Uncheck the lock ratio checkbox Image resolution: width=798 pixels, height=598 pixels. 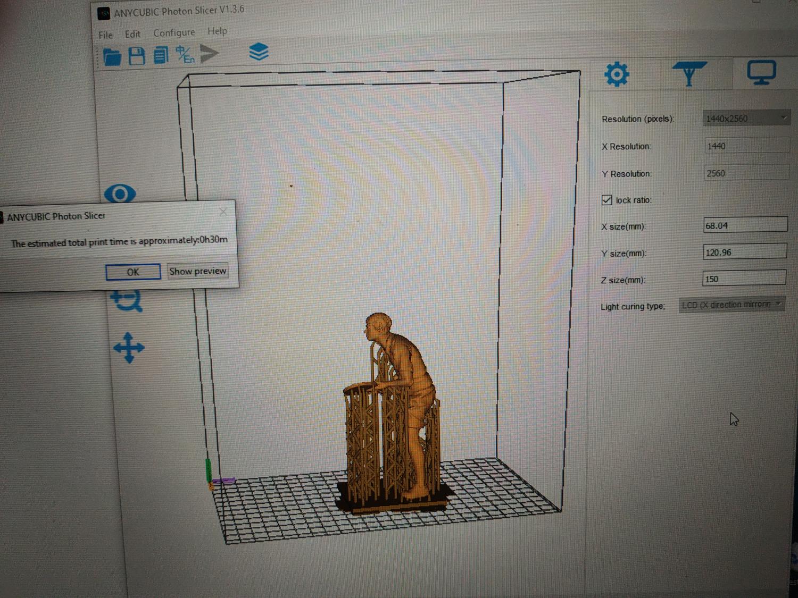[x=606, y=200]
